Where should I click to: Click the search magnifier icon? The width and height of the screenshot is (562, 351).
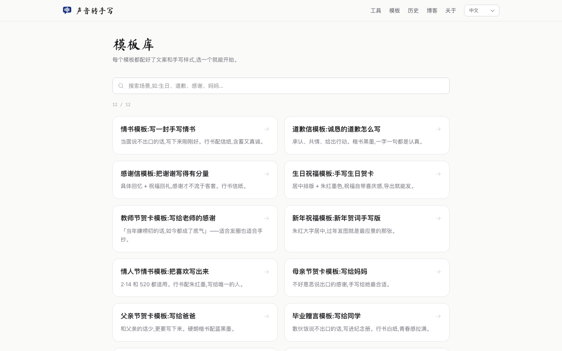(121, 86)
